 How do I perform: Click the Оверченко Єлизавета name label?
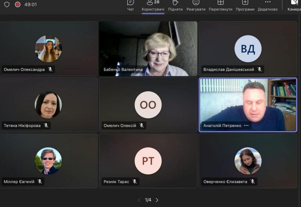(x=225, y=181)
